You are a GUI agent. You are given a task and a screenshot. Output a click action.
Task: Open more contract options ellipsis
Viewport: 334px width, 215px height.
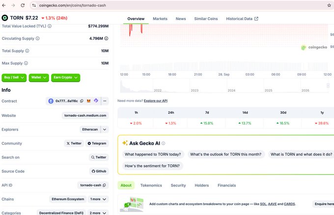(105, 101)
